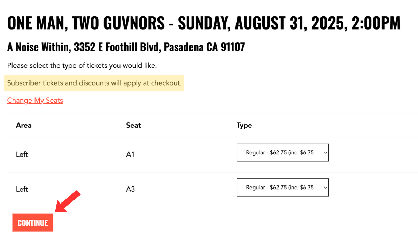Open ticket type dropdown for seat A3
The width and height of the screenshot is (418, 247).
click(x=282, y=188)
